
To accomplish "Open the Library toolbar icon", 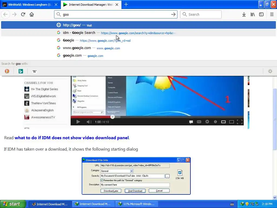I will (253, 14).
